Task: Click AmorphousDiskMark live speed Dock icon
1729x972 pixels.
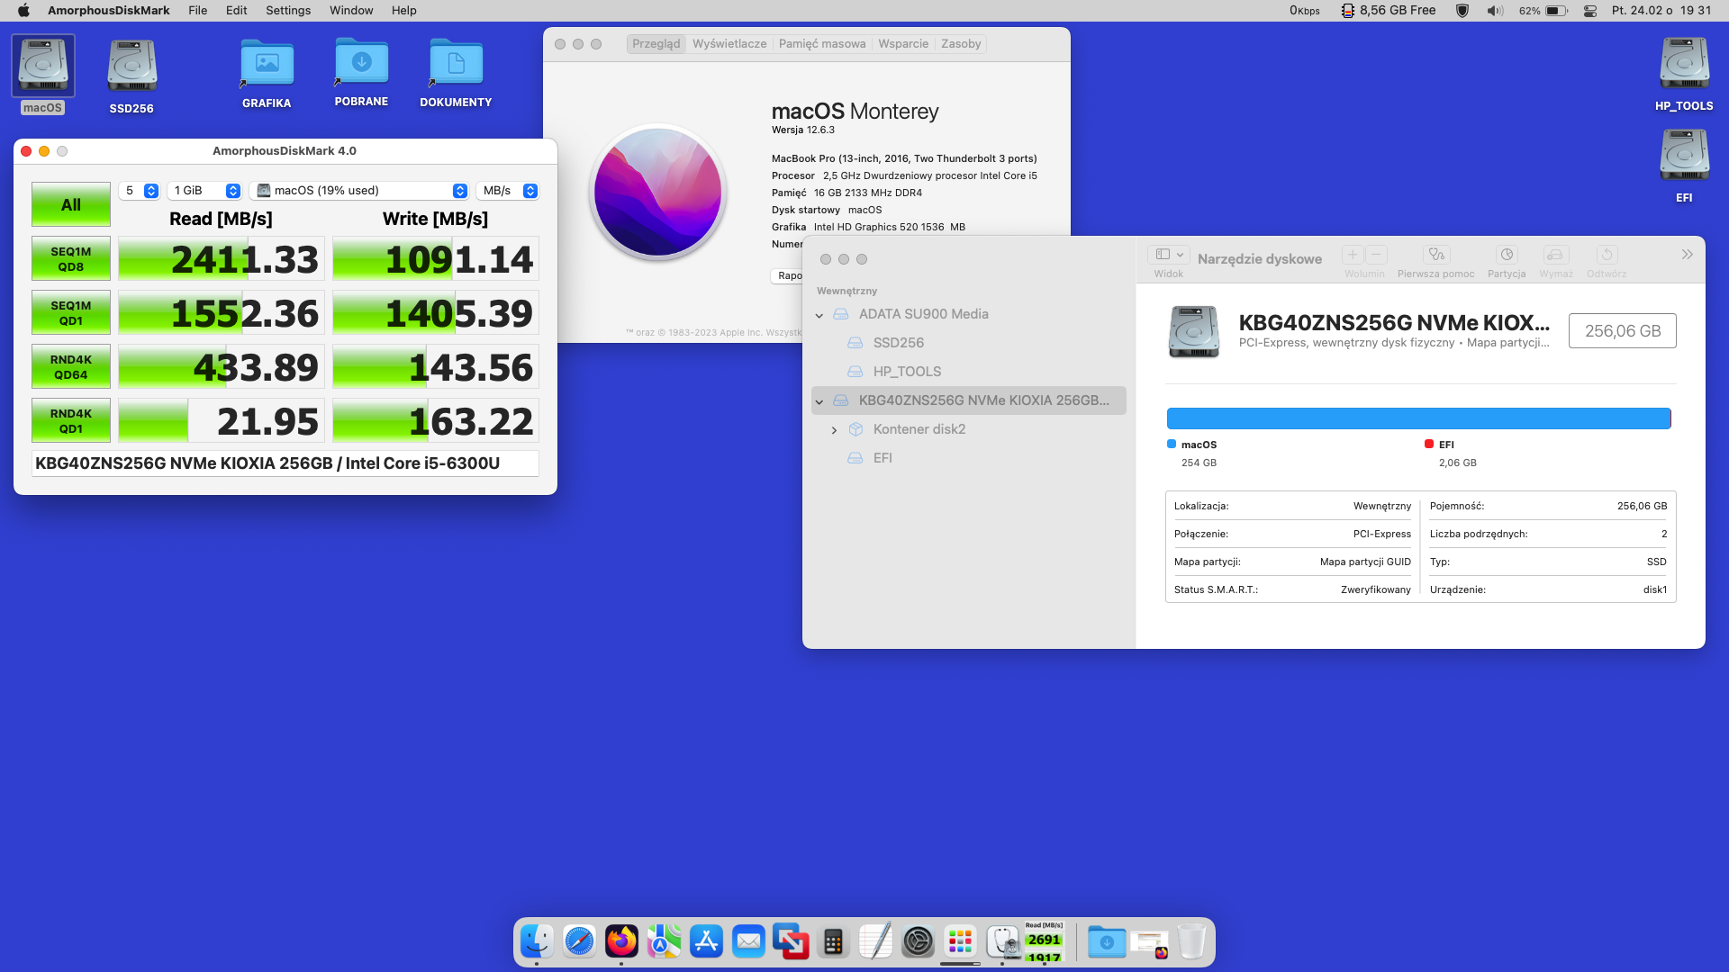Action: (1045, 941)
